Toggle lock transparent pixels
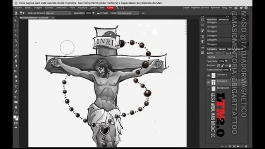Screen dimensions: 265x149 [219, 65]
